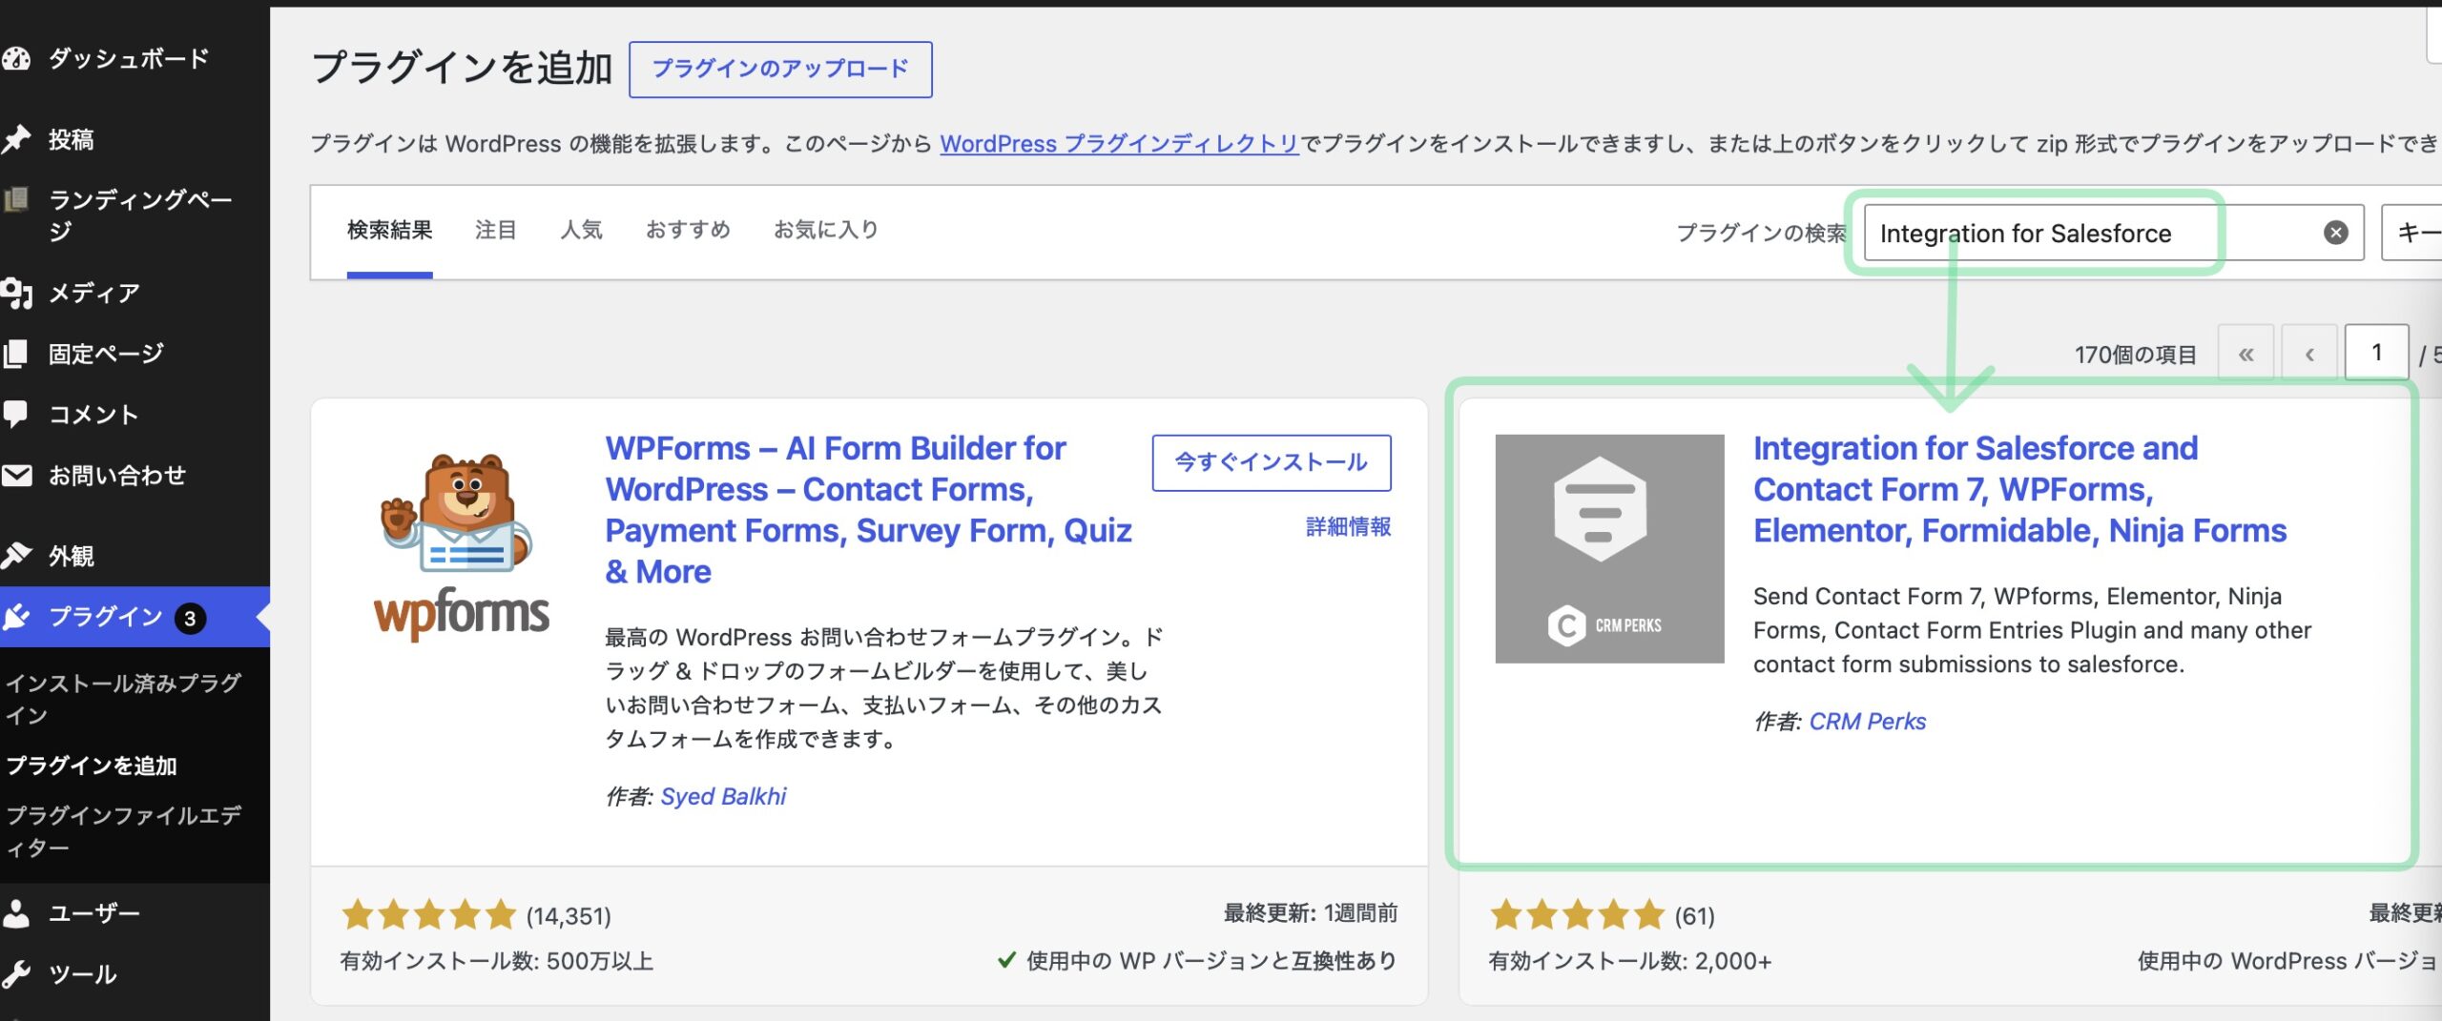Open インストール済みプラグイン submenu
The image size is (2442, 1021).
point(123,699)
